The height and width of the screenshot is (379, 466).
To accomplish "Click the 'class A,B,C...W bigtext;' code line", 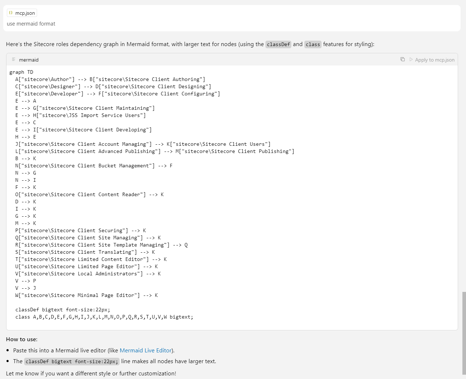I will click(x=104, y=317).
